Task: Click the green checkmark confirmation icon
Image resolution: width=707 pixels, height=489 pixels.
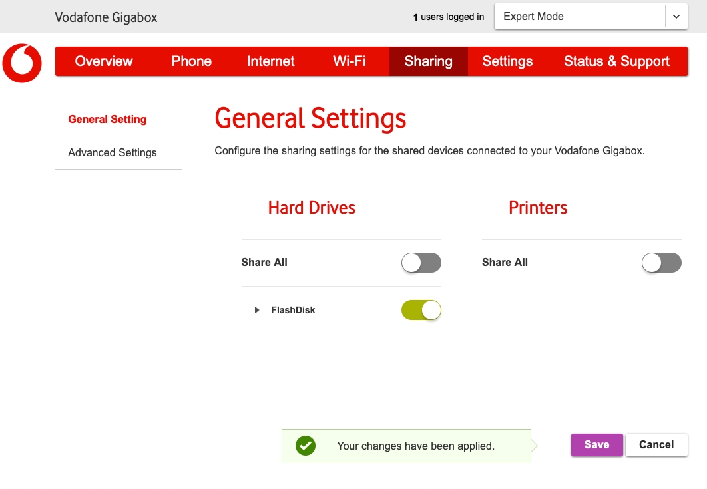Action: coord(305,445)
